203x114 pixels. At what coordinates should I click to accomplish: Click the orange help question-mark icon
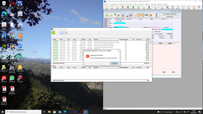click(151, 15)
